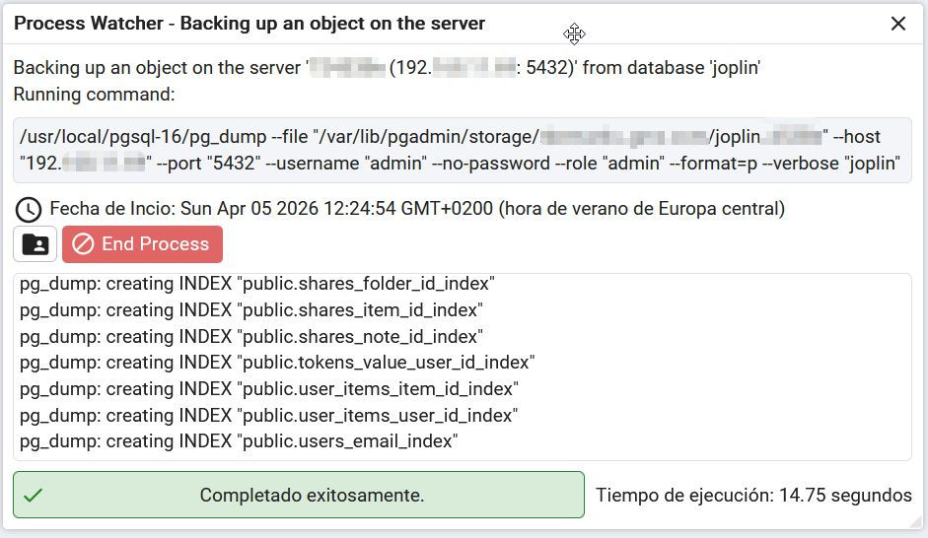The width and height of the screenshot is (928, 538).
Task: Click the Running command label
Action: click(94, 95)
